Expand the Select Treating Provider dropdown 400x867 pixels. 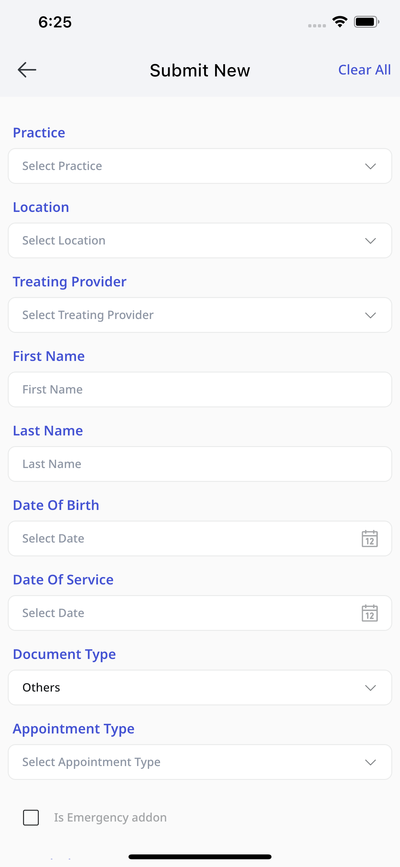[x=200, y=315]
